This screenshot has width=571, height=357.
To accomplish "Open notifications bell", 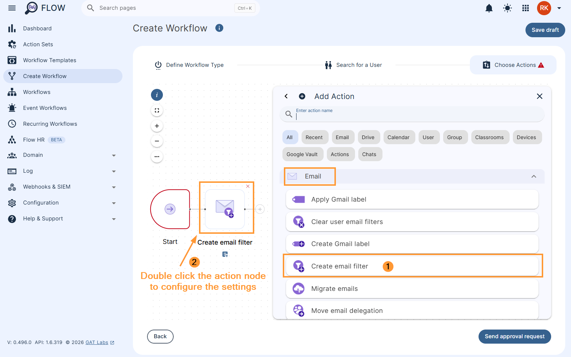I will (x=489, y=8).
